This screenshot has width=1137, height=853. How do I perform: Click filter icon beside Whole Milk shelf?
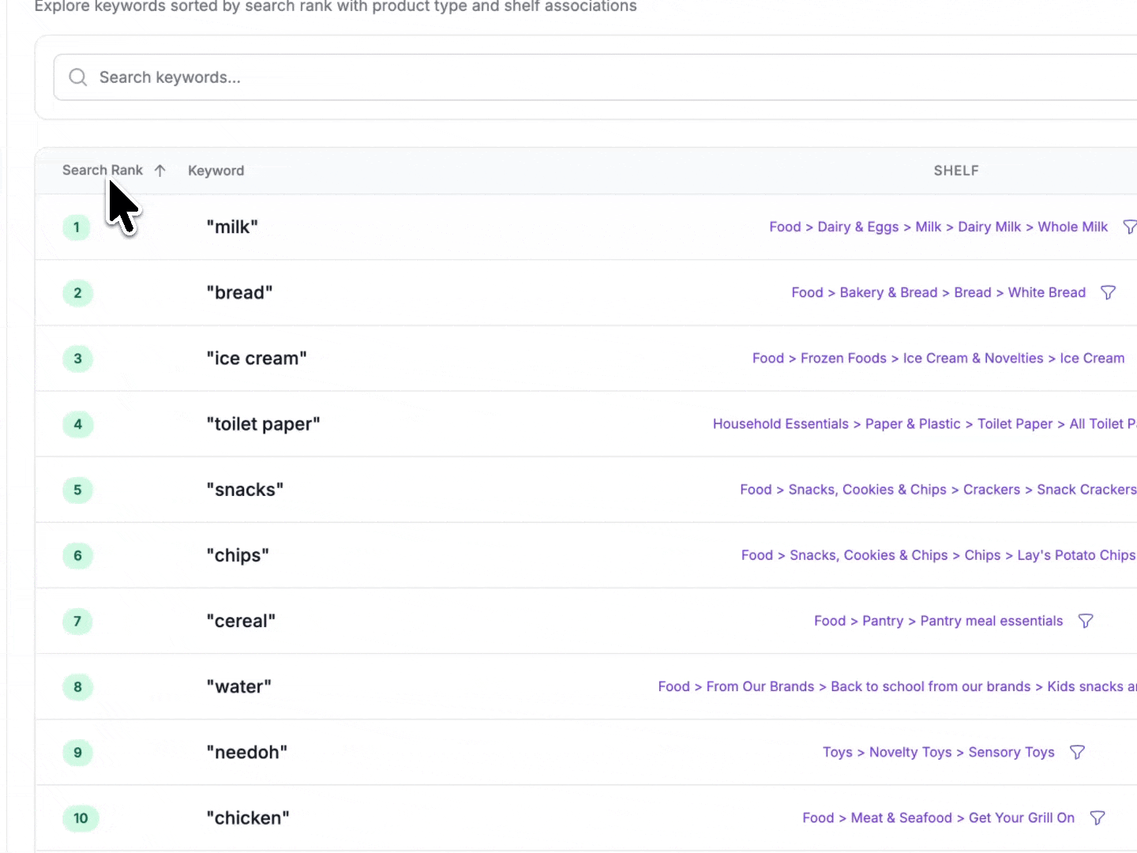[x=1130, y=227]
